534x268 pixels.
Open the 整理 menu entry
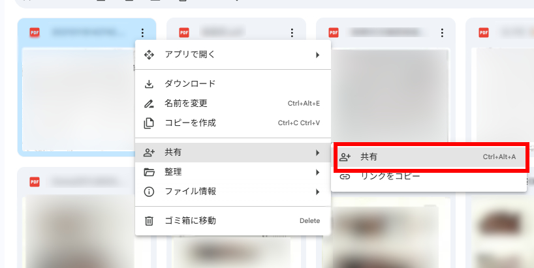233,172
